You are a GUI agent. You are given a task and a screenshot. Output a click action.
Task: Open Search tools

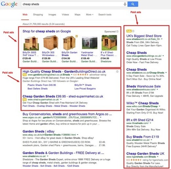(x=105, y=15)
